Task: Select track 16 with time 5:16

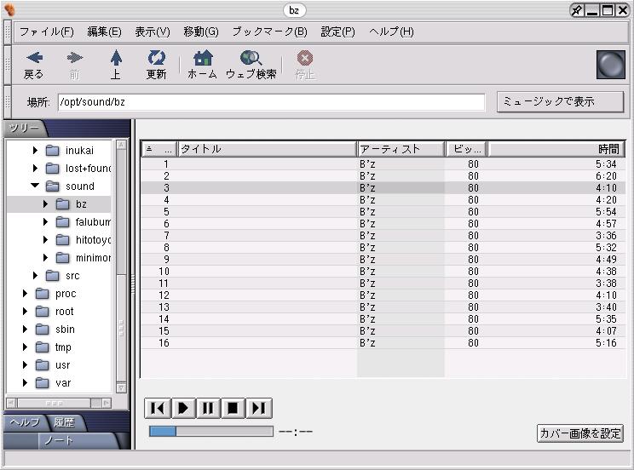Action: click(383, 342)
